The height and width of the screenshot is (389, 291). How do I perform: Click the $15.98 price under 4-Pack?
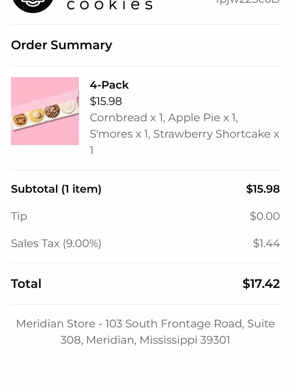106,101
